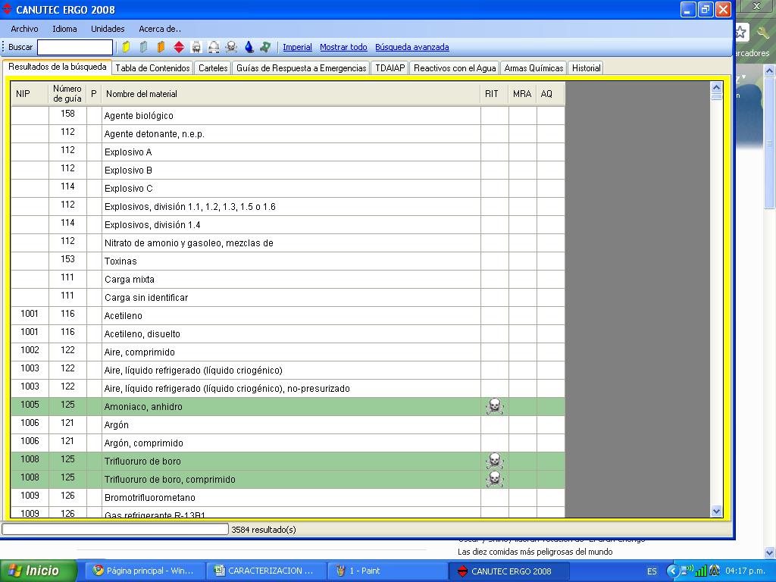Select the Bromotrifluorometano row
This screenshot has width=776, height=582.
click(x=287, y=497)
